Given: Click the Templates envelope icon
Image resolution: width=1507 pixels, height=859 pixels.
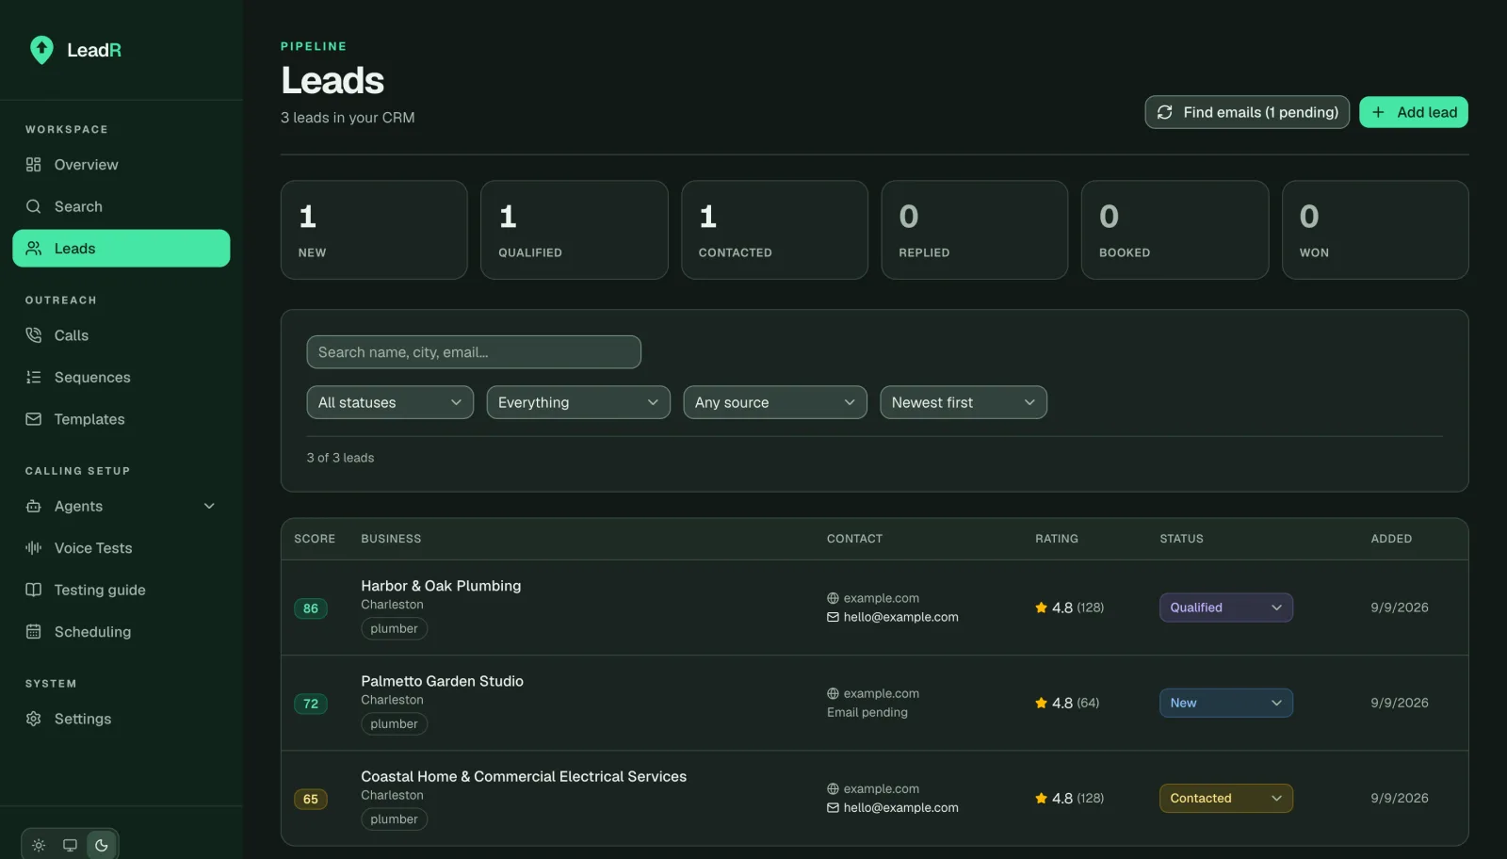Looking at the screenshot, I should coord(34,419).
